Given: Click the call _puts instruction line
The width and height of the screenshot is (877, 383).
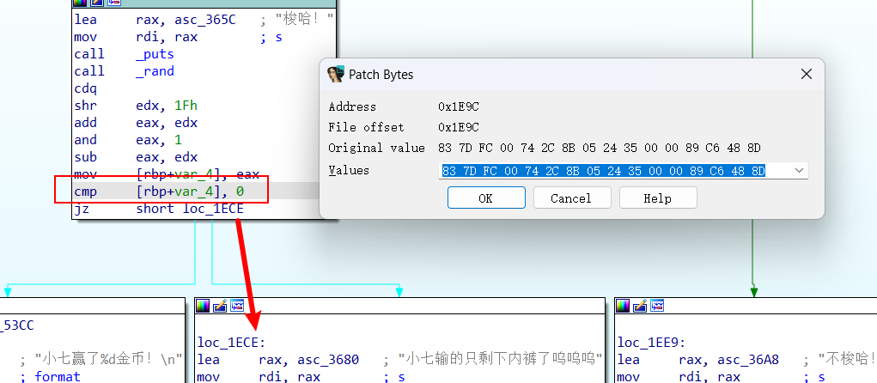Looking at the screenshot, I should pos(124,54).
